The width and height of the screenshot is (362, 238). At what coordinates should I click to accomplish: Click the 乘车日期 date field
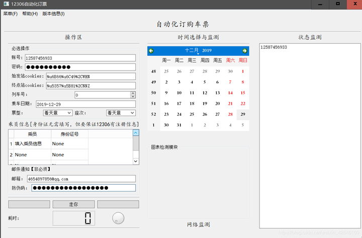[85, 104]
